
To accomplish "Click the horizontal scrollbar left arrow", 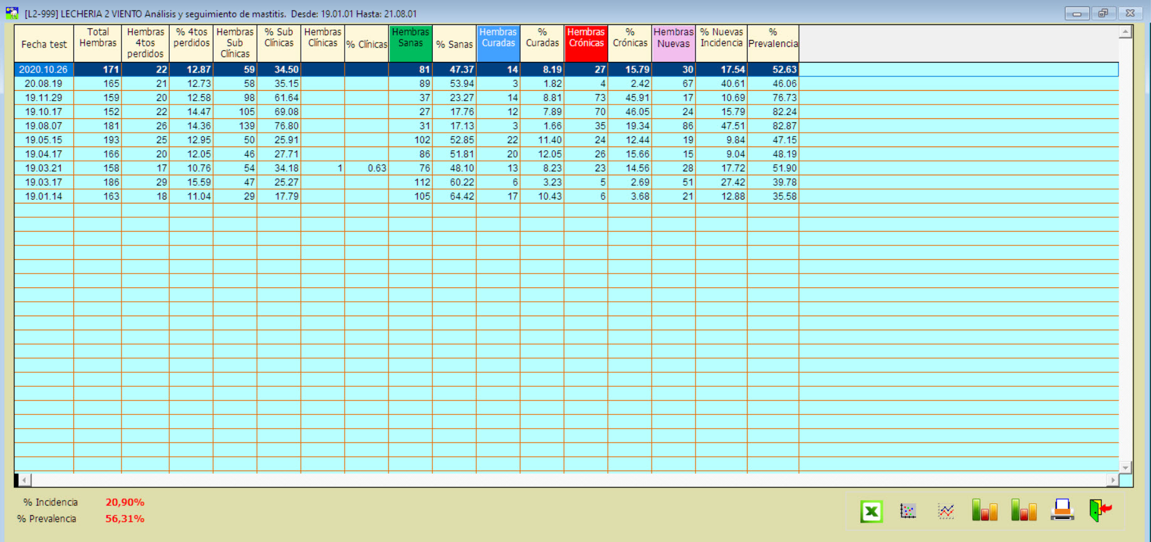I will [24, 480].
